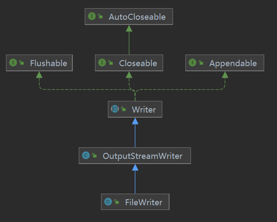Click the class icon on OutputStreamWriter node

coord(86,155)
